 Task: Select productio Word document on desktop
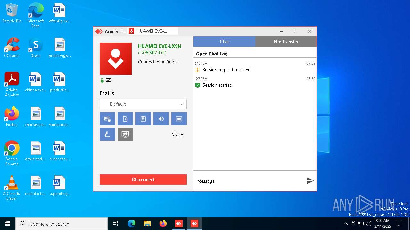click(x=60, y=82)
